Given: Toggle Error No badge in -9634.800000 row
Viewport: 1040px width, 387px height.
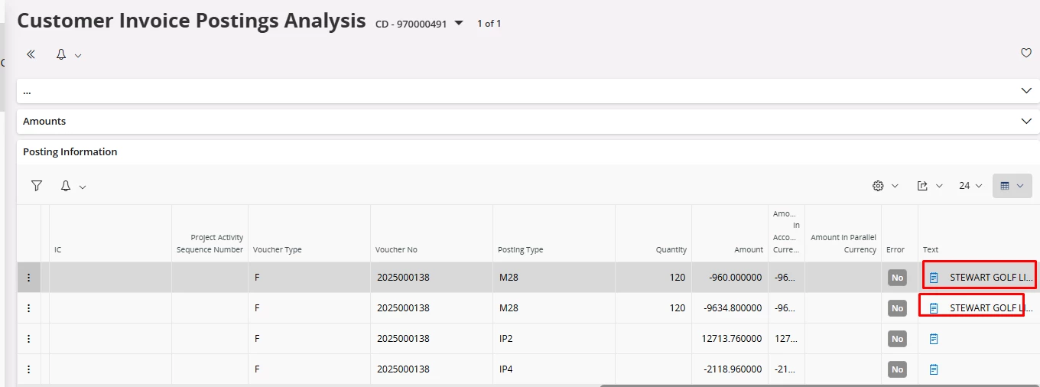Looking at the screenshot, I should click(897, 308).
